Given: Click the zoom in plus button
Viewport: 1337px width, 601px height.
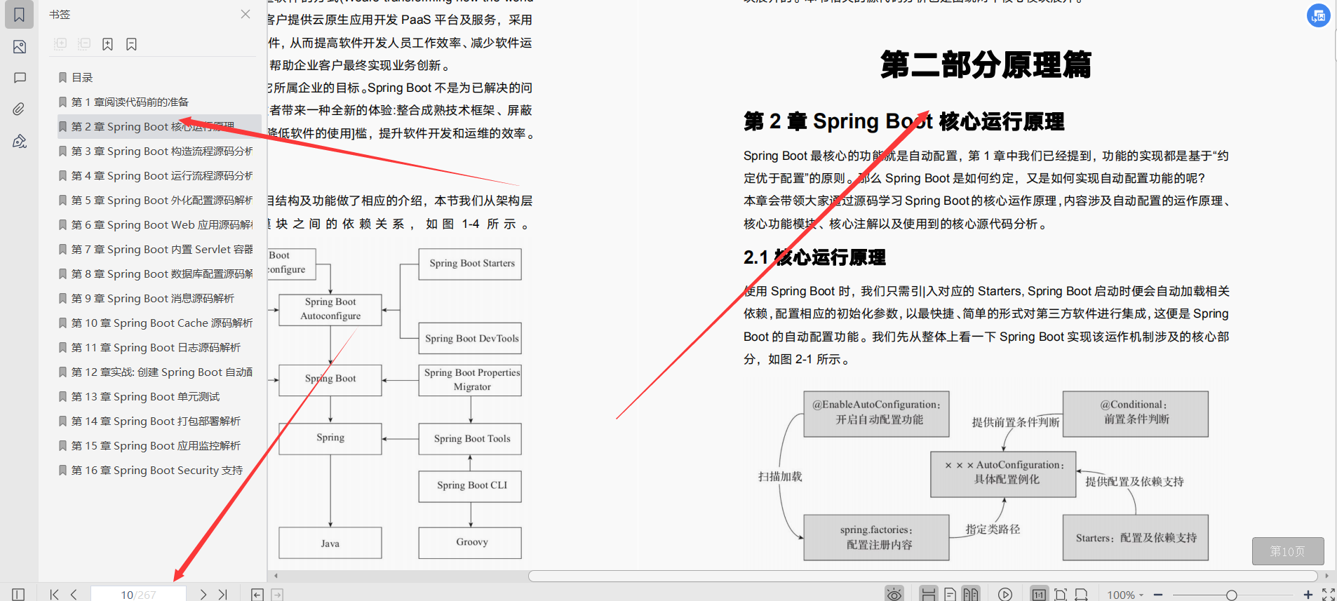Looking at the screenshot, I should (1308, 595).
